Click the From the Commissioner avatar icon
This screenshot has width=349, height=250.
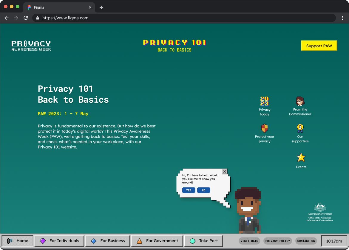pos(300,101)
